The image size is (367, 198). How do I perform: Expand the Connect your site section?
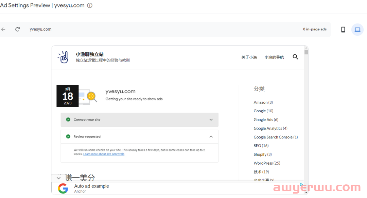click(211, 120)
